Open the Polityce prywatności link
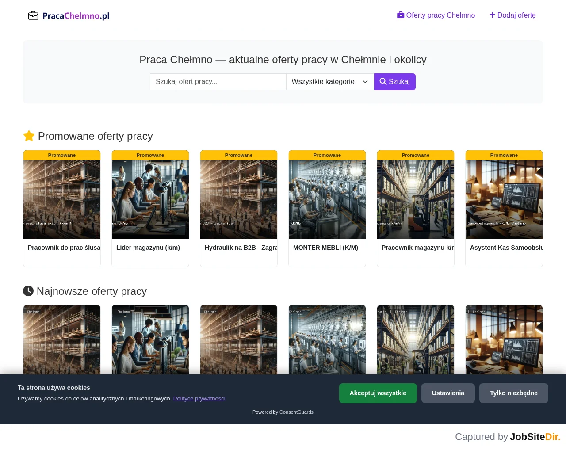 coord(199,398)
